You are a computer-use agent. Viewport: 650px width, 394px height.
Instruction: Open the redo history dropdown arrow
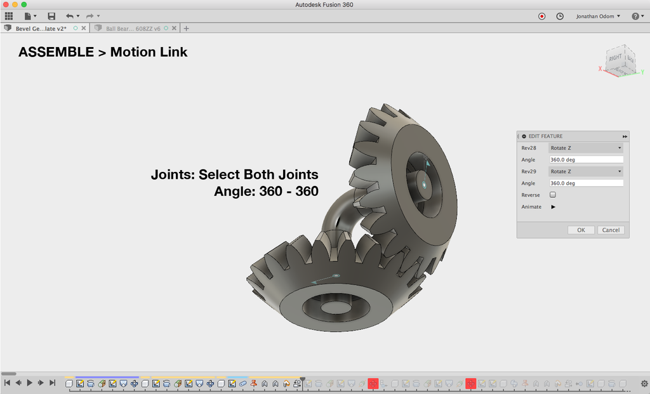98,16
